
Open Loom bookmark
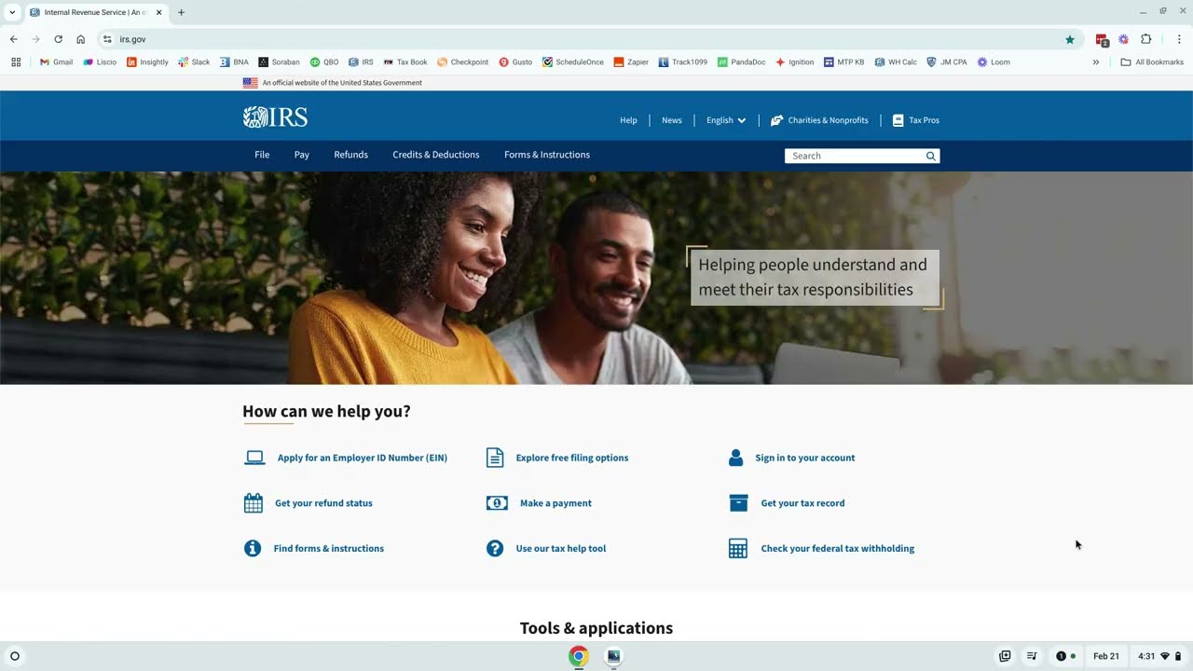click(994, 62)
